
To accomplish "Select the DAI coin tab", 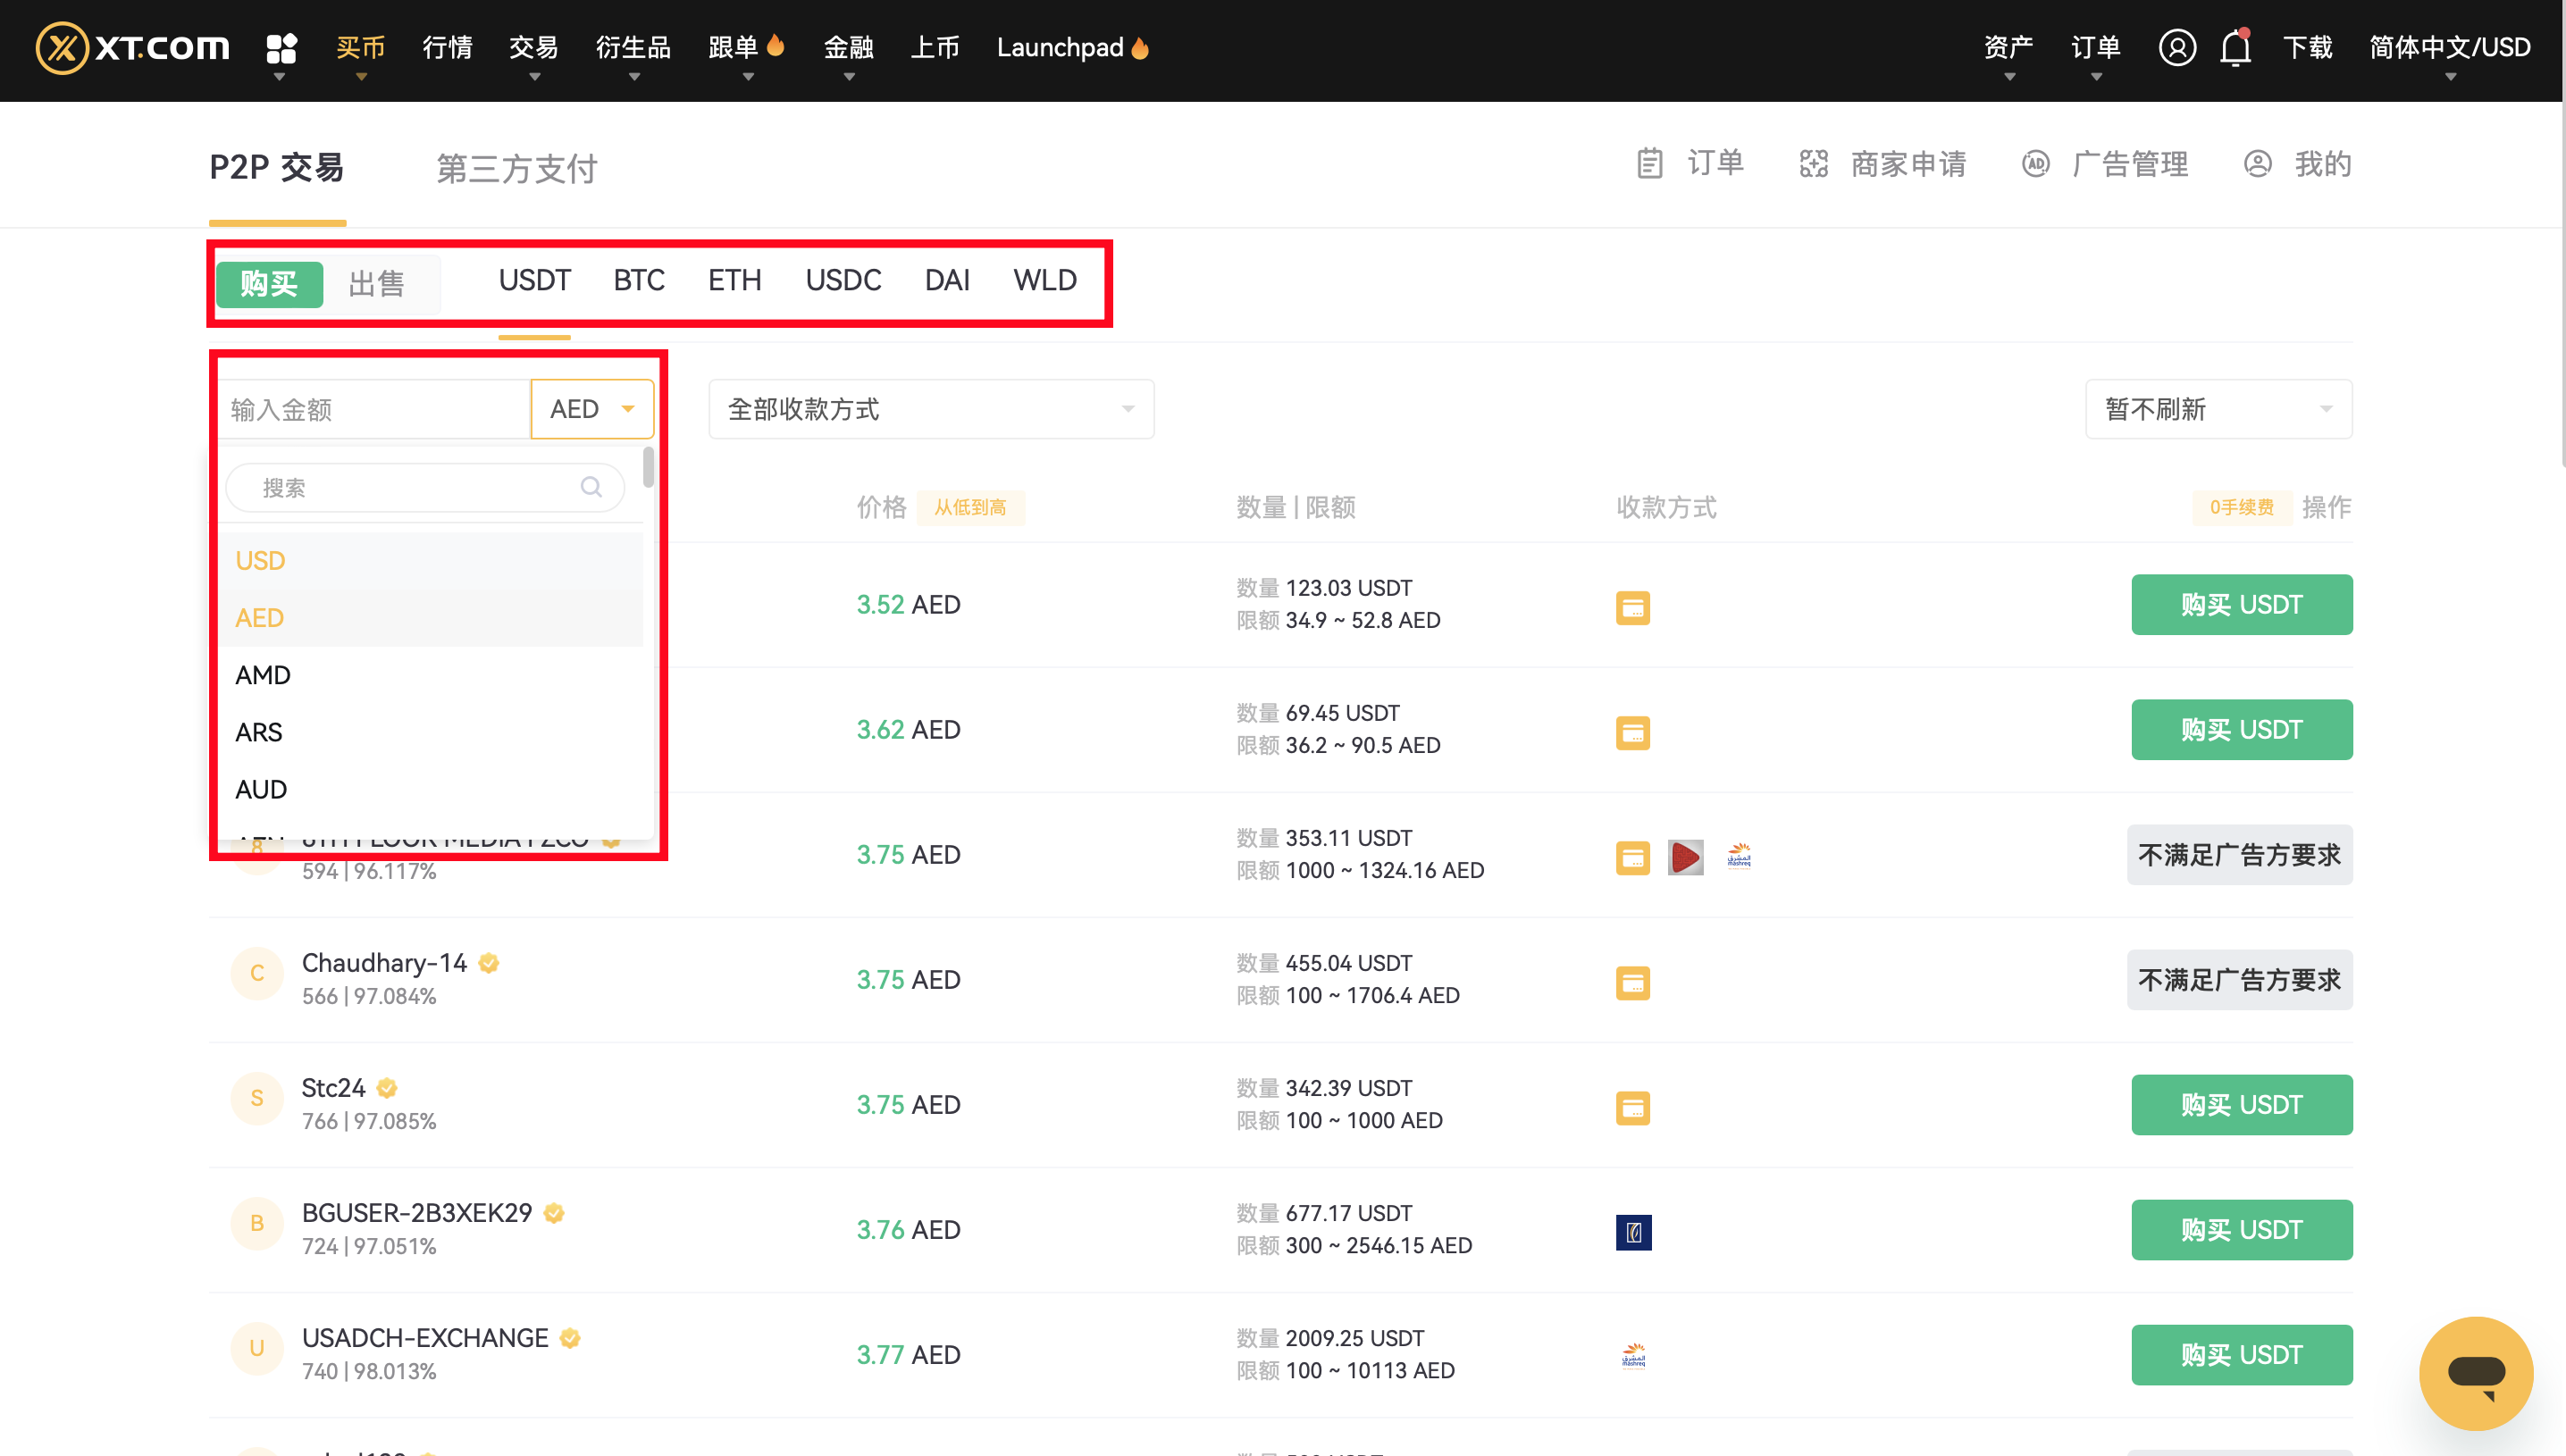I will (946, 280).
